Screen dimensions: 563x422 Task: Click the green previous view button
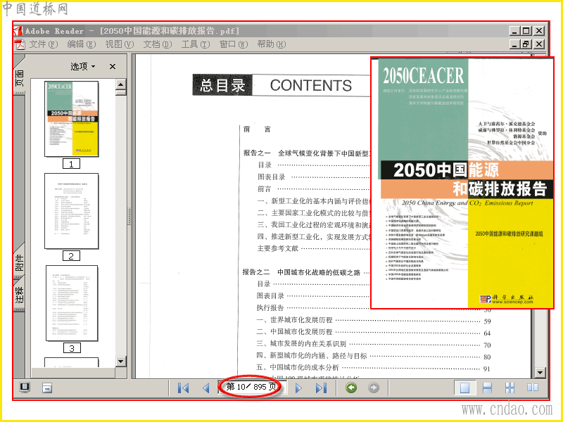pyautogui.click(x=351, y=388)
